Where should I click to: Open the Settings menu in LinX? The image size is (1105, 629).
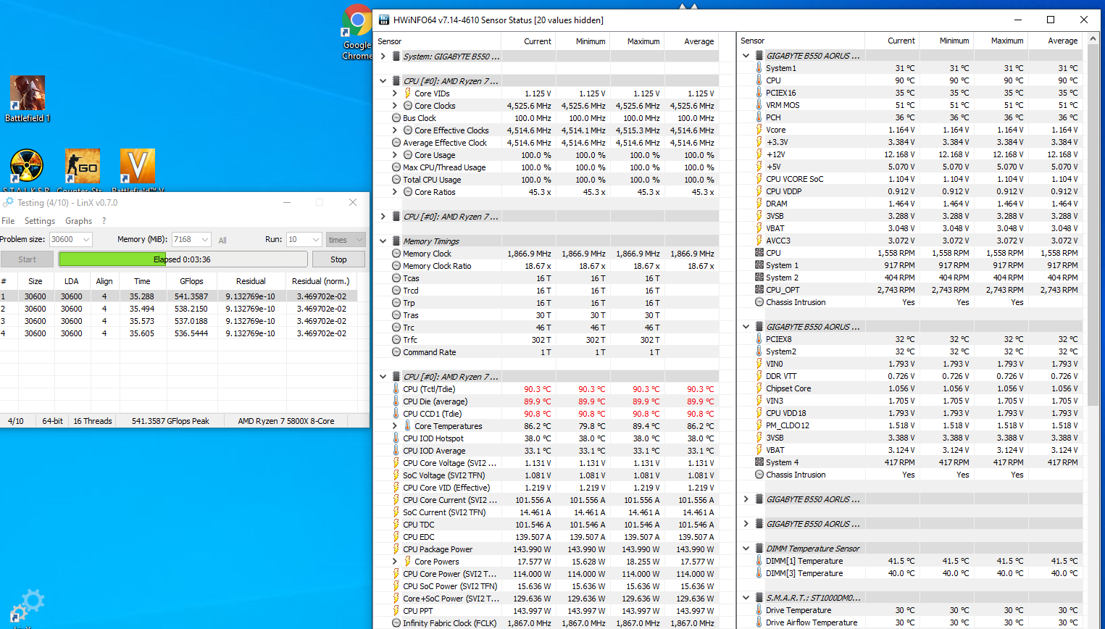(40, 221)
